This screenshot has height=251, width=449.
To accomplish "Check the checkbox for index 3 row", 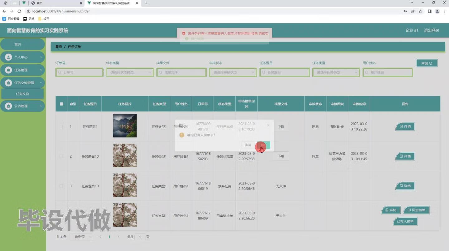I will tap(61, 186).
